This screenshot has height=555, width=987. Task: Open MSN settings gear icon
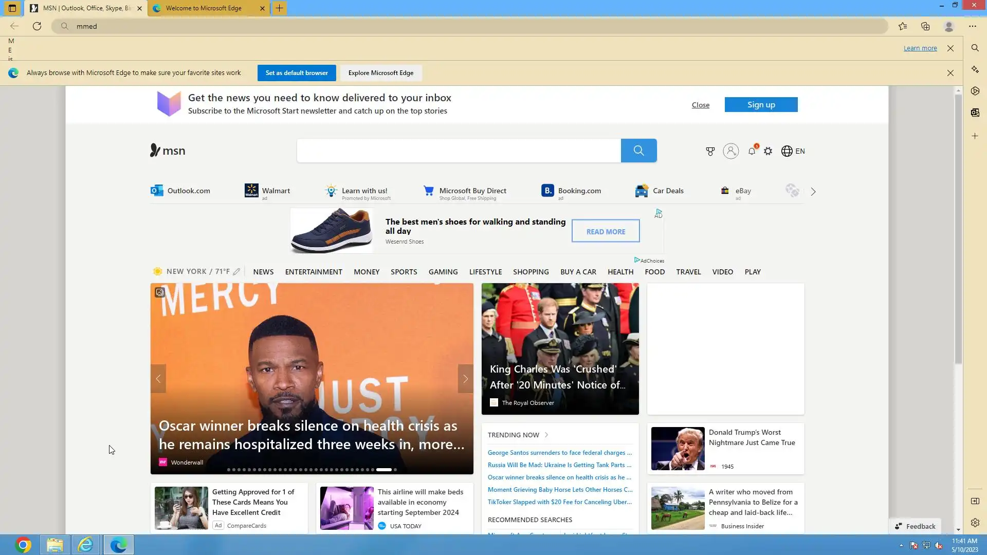point(768,151)
